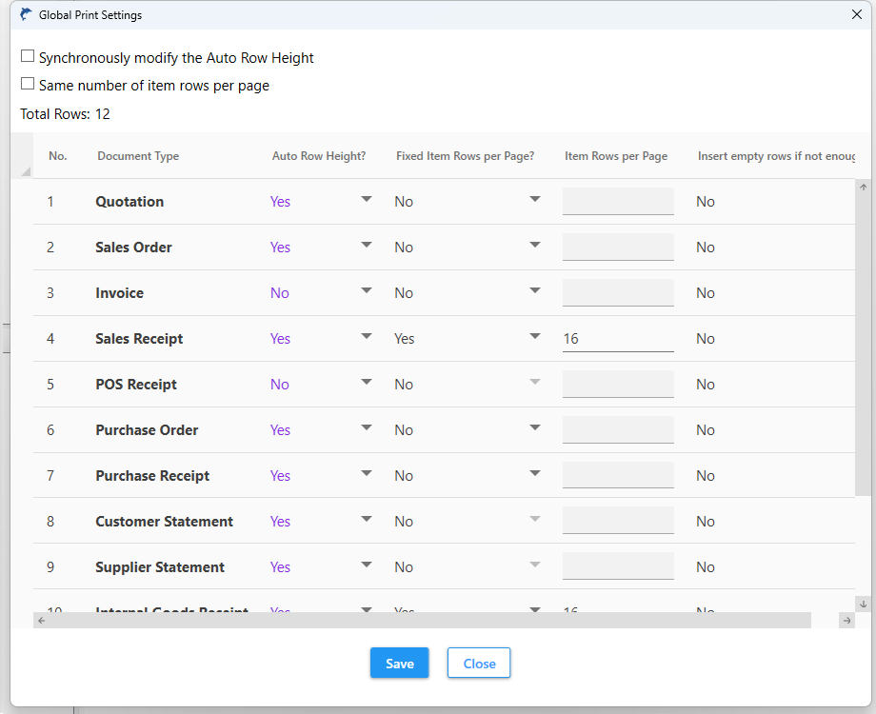Viewport: 876px width, 714px height.
Task: Open Fixed Item Rows dropdown for Sales Receipt
Action: [x=535, y=337]
